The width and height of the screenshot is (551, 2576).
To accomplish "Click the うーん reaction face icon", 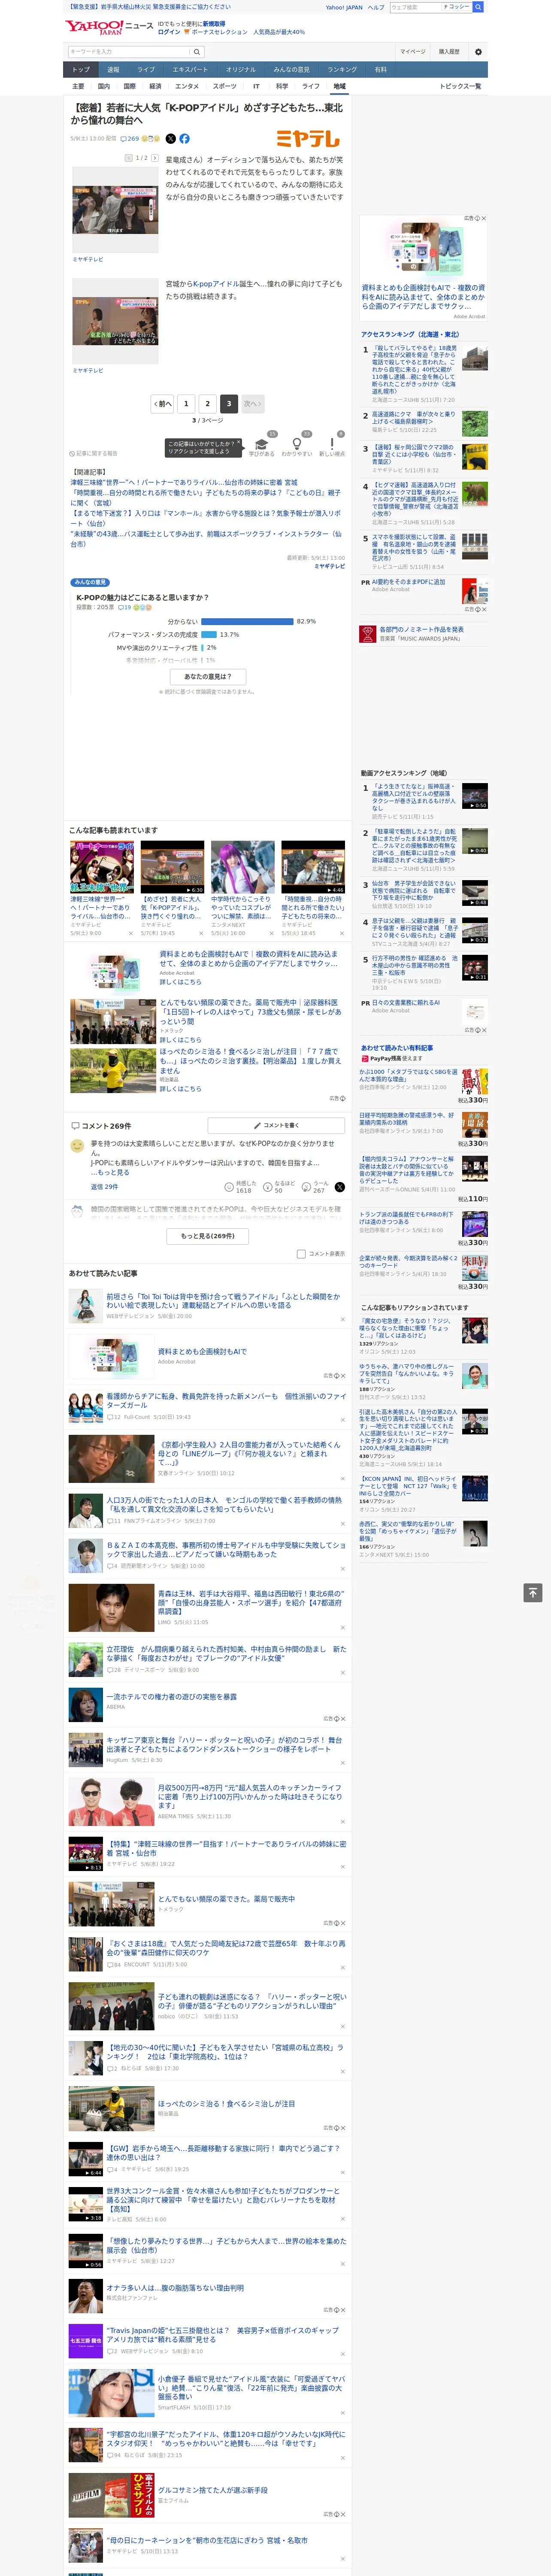I will click(307, 1187).
